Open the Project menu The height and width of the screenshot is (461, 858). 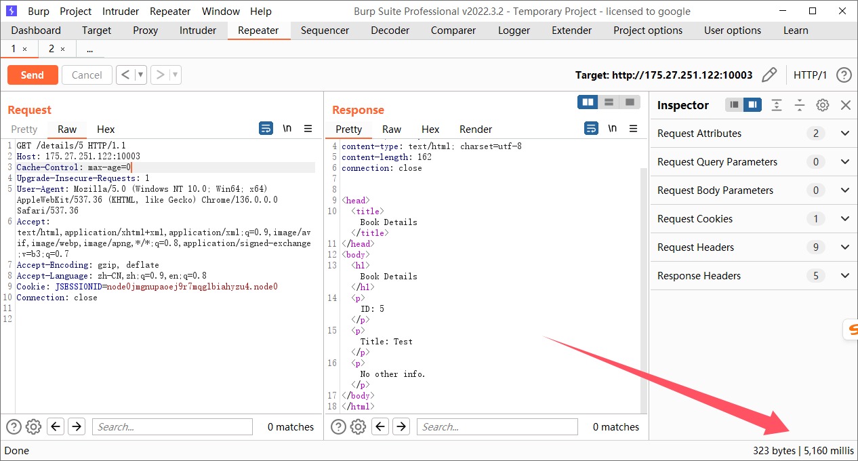point(75,11)
